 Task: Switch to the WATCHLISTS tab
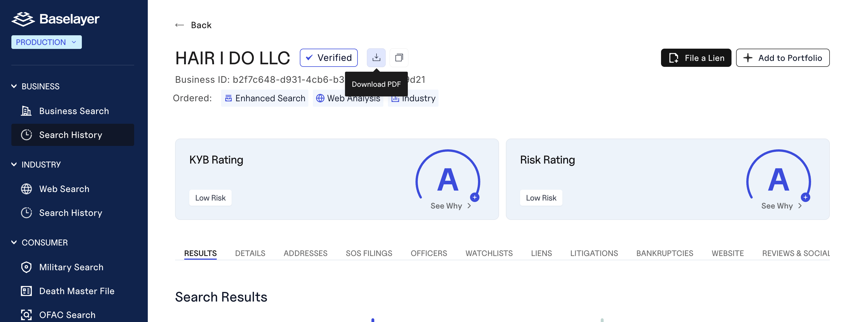coord(489,253)
